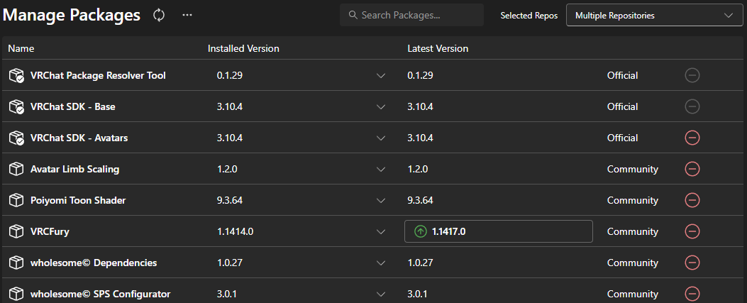Screen dimensions: 747x303
Task: Select the Avatar Limb Scaling name
Action: [x=74, y=169]
